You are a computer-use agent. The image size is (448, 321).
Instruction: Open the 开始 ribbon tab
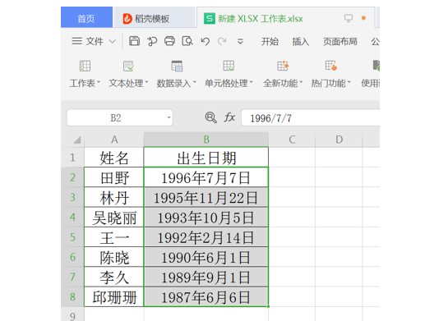tap(270, 42)
